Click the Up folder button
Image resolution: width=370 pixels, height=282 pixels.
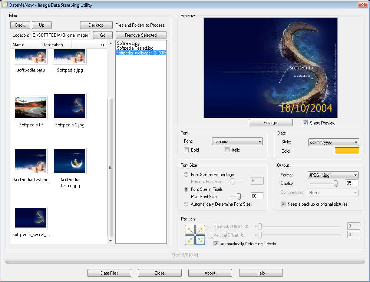tap(42, 25)
